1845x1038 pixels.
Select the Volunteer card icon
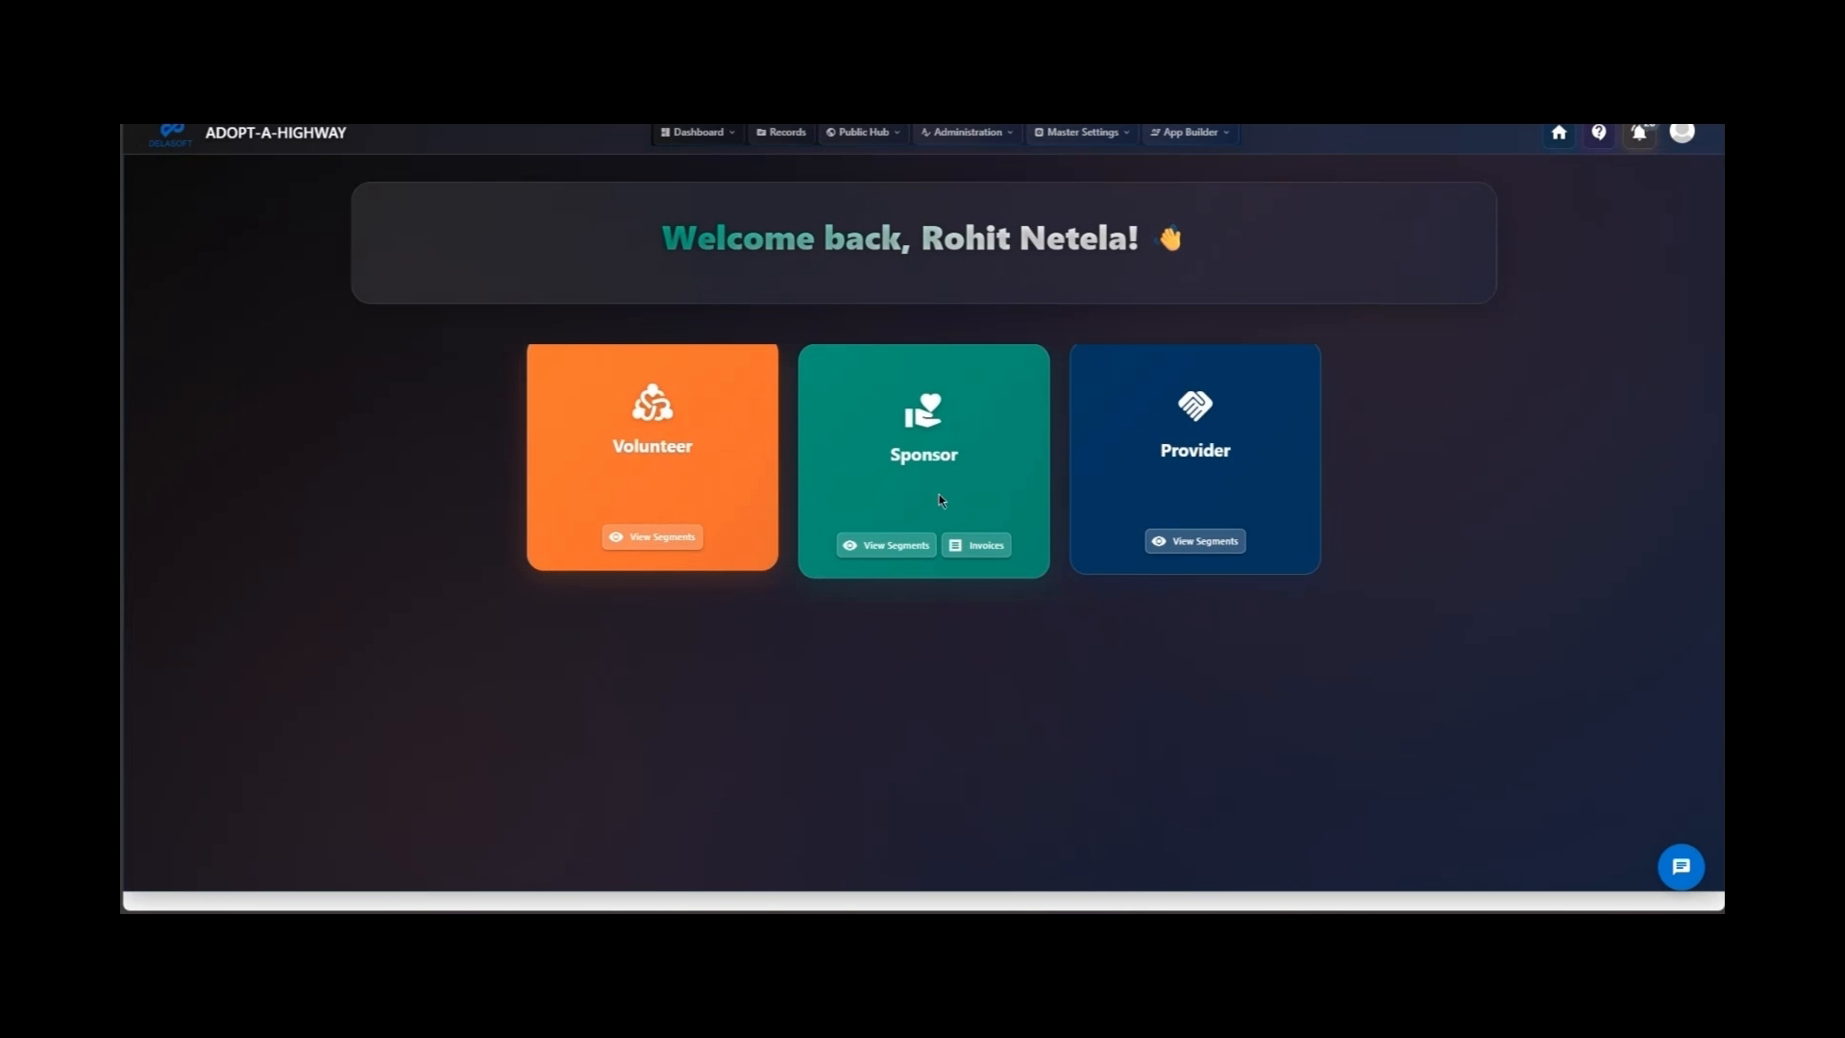(652, 404)
